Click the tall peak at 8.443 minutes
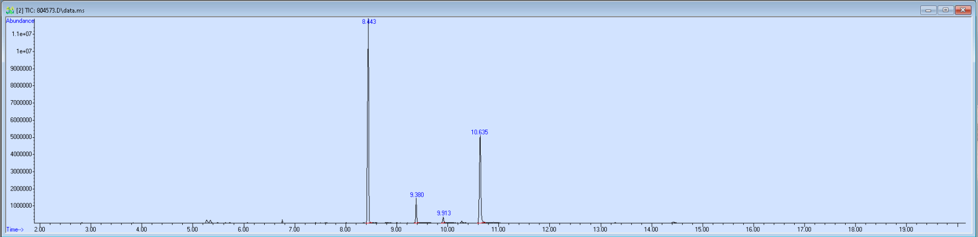Image resolution: width=978 pixels, height=237 pixels. [368, 122]
